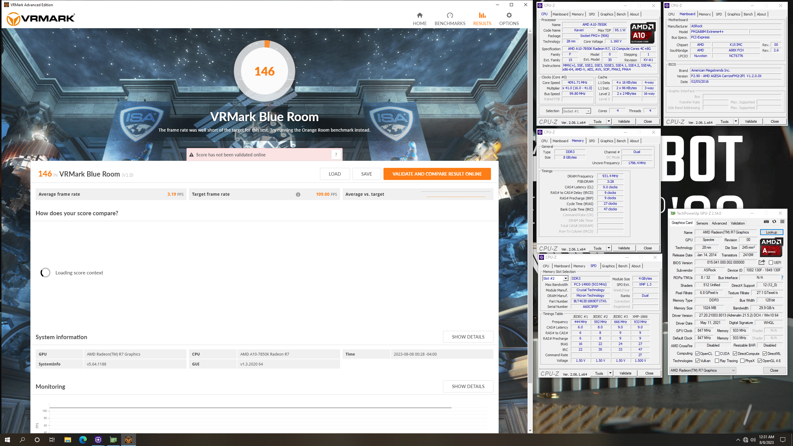Viewport: 793px width, 446px height.
Task: Click the AMD A10 logo in CPU-Z
Action: click(x=642, y=33)
